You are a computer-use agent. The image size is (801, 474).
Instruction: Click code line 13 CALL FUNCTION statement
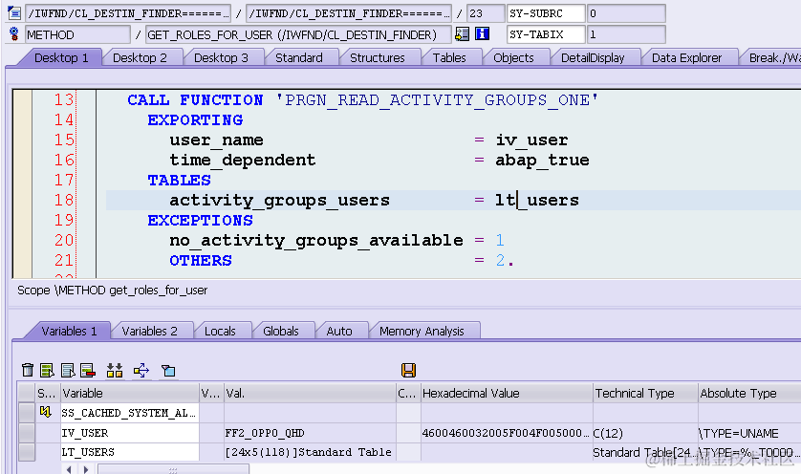point(362,99)
